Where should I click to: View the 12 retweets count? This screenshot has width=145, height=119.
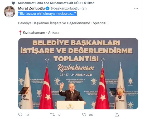pos(59,115)
